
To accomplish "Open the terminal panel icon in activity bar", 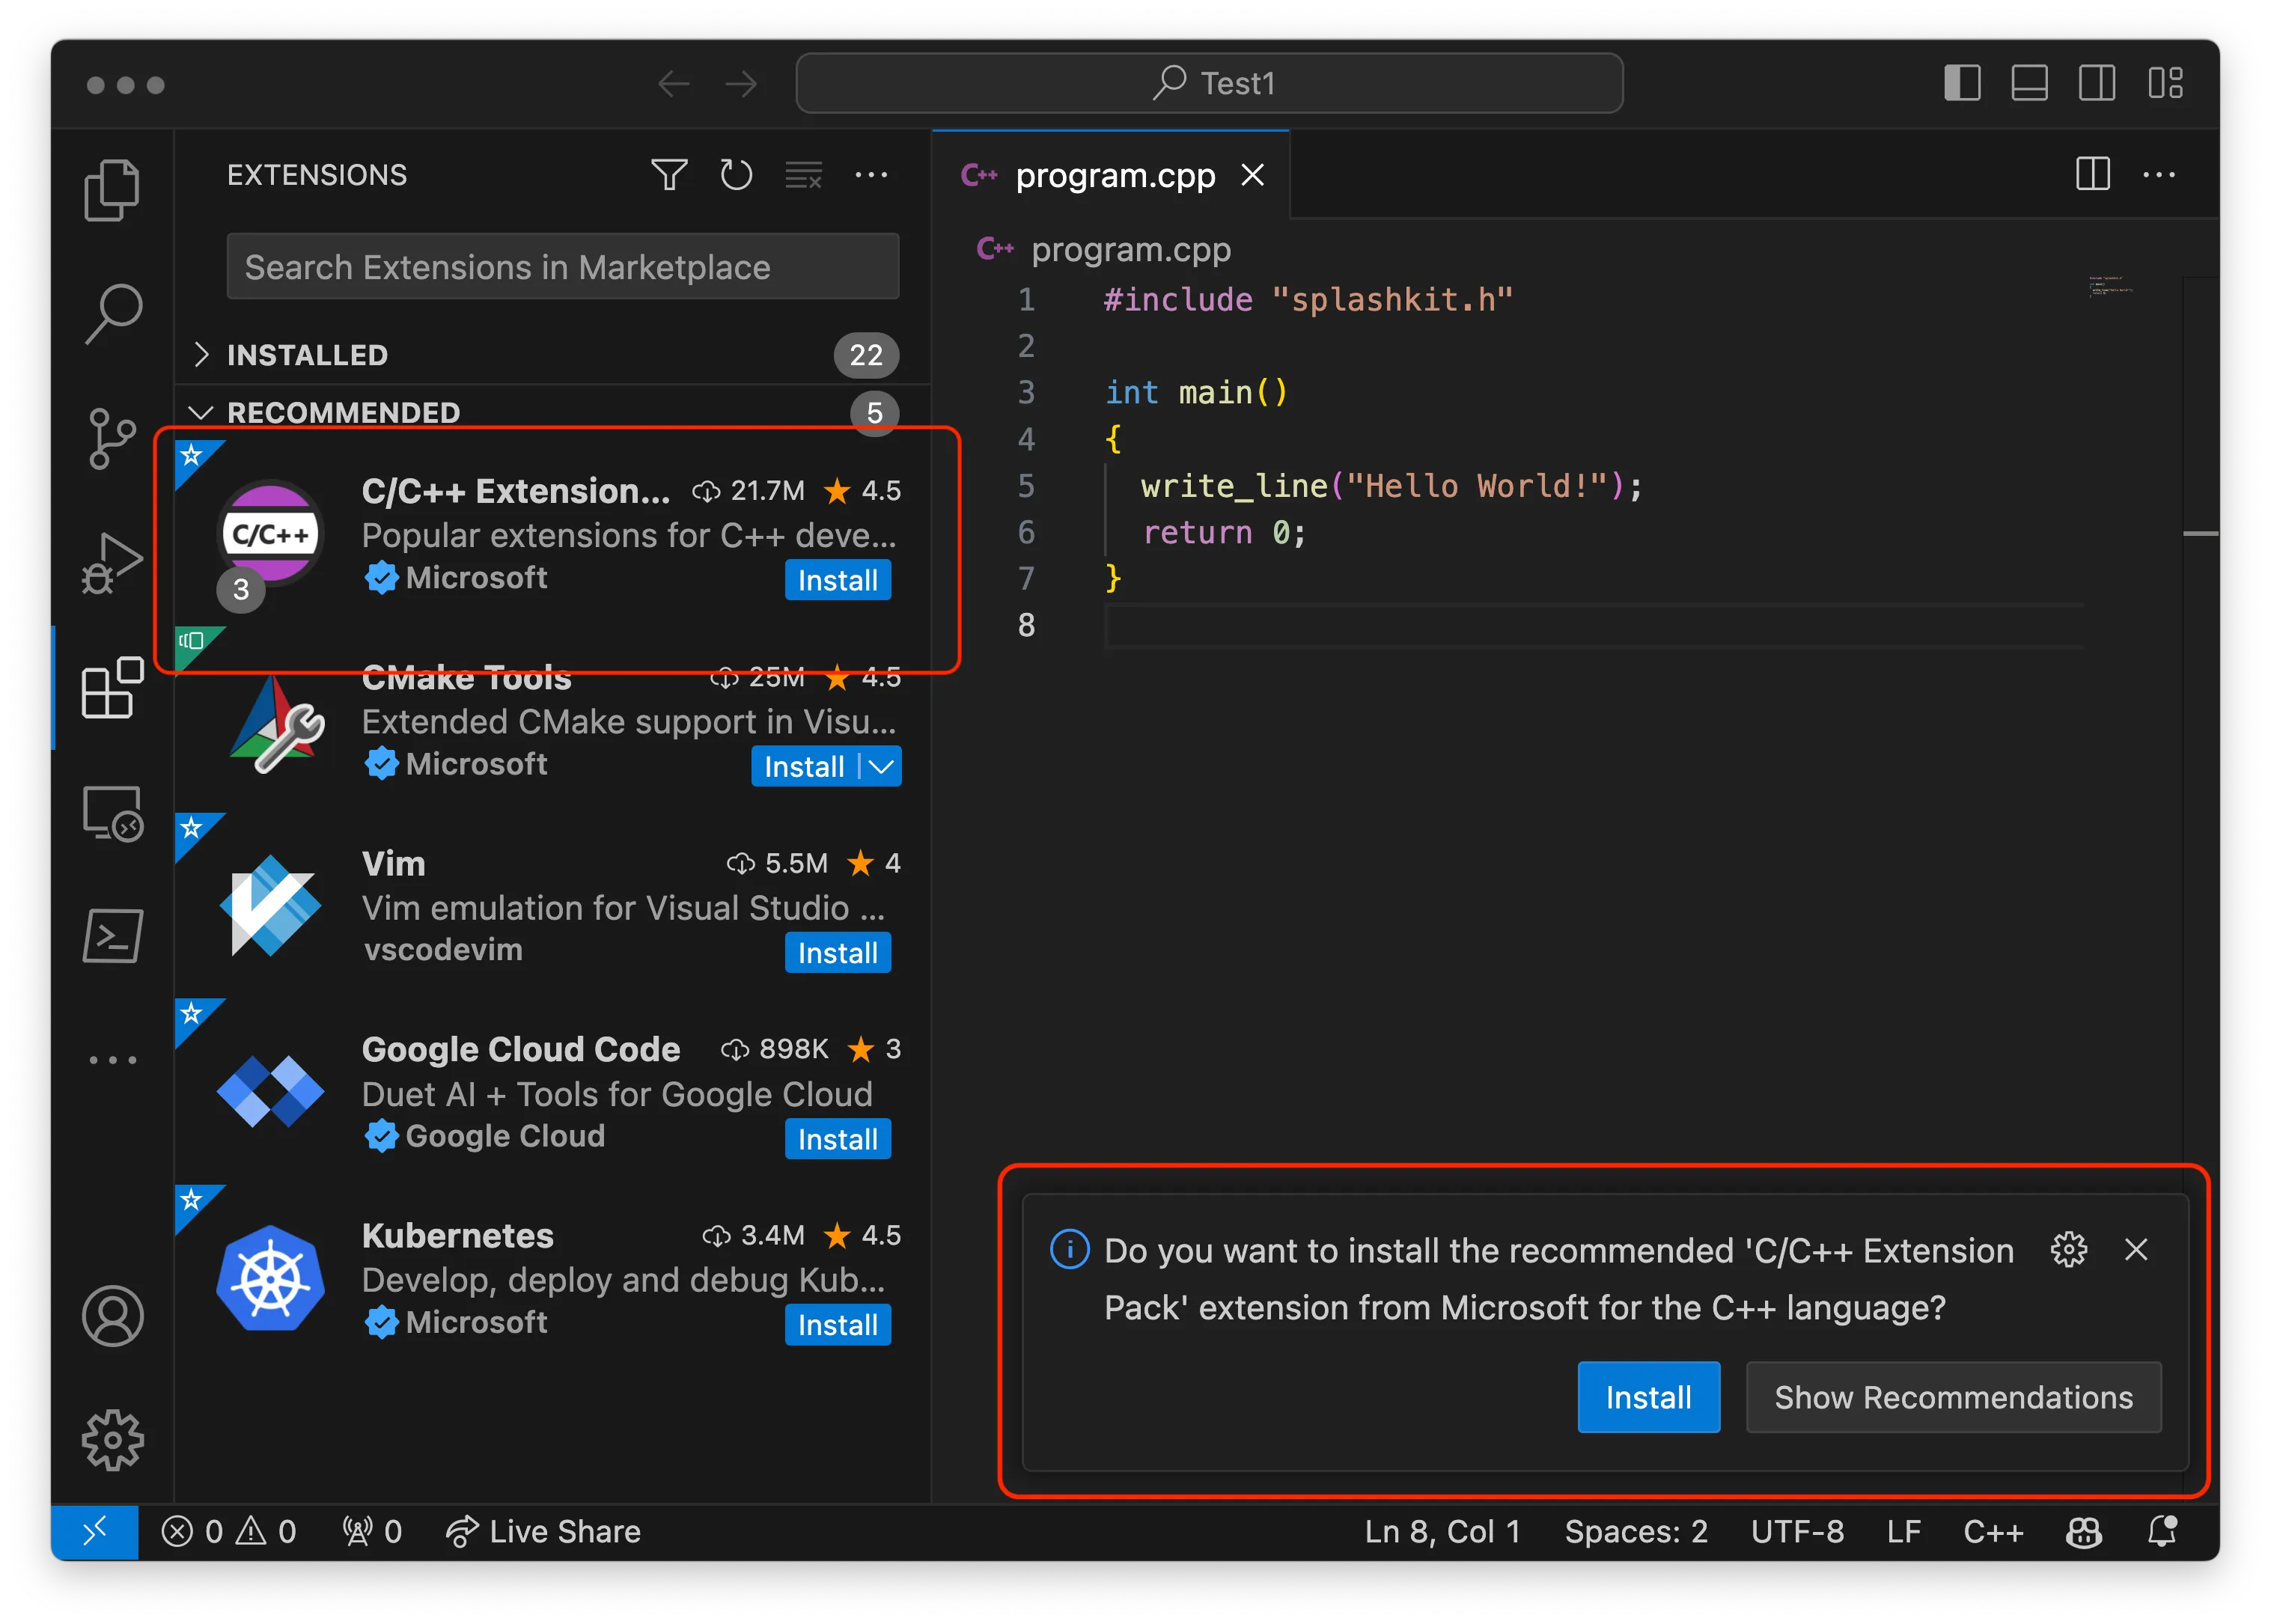I will (112, 936).
